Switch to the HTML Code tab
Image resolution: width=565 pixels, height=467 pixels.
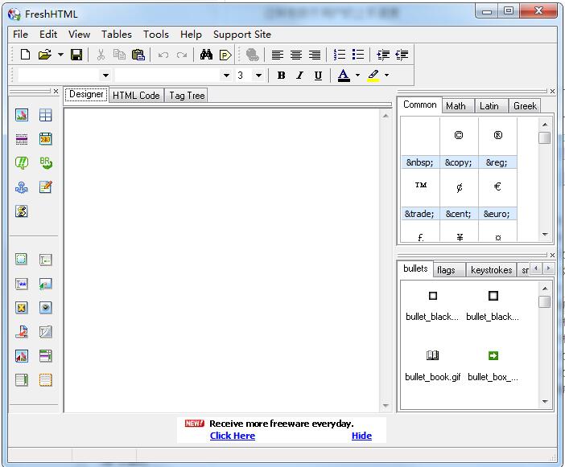(135, 95)
